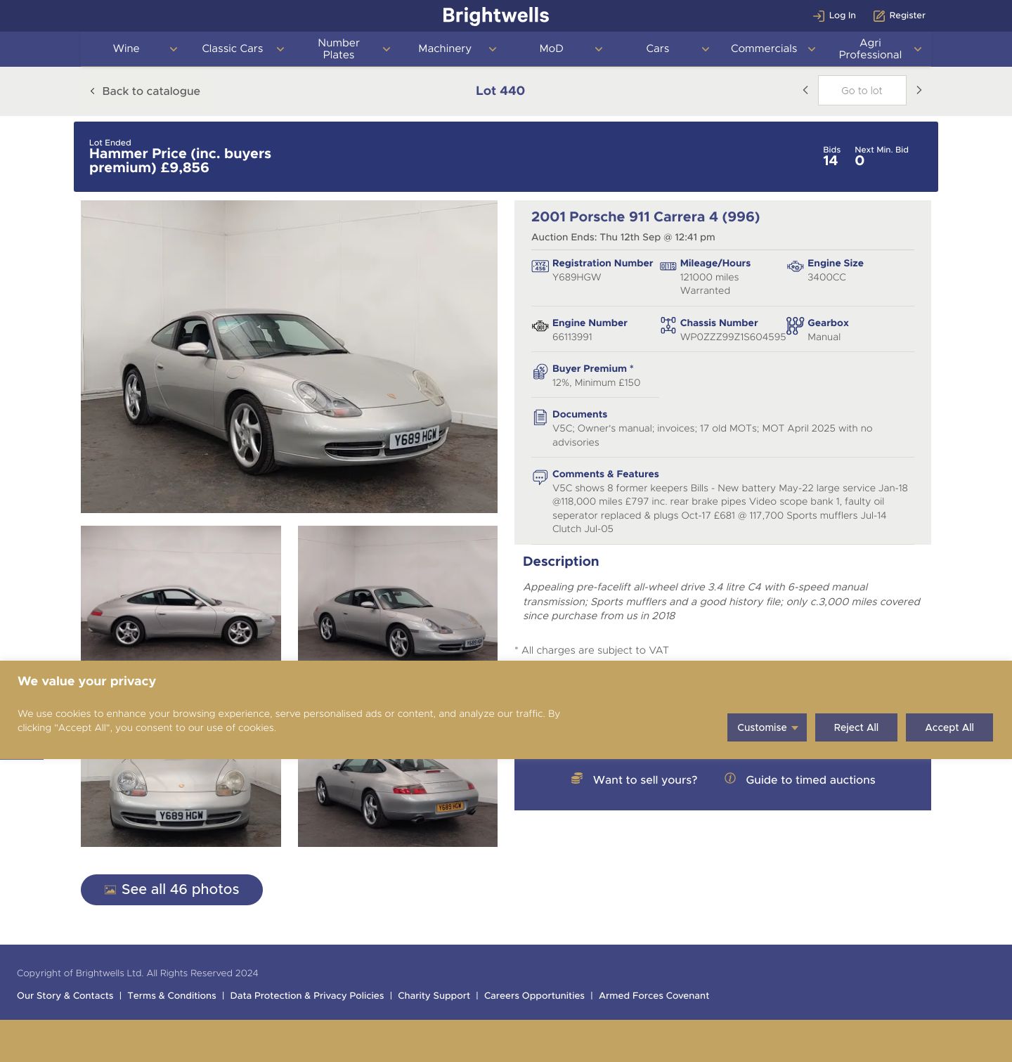This screenshot has height=1062, width=1012.
Task: Click the photo icon in See all photos button
Action: [x=110, y=890]
